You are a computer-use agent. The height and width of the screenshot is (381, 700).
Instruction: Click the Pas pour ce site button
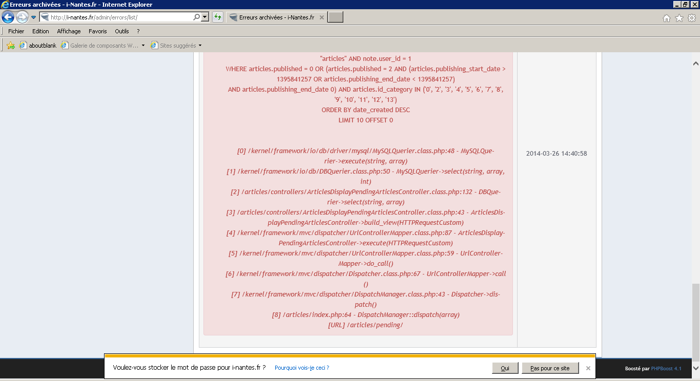(x=550, y=368)
